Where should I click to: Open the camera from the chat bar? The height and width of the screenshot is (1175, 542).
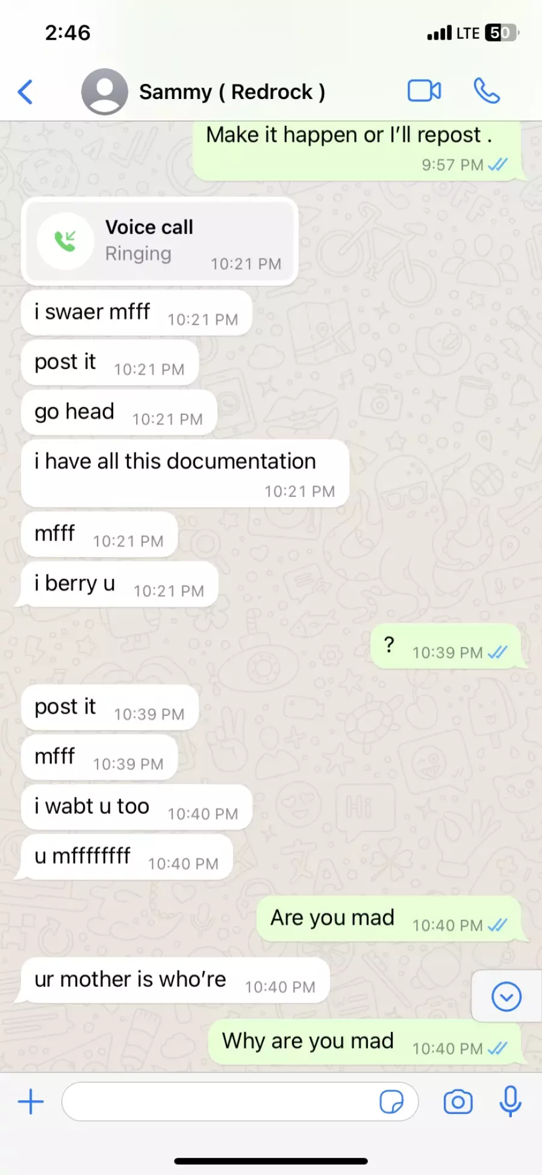458,1102
